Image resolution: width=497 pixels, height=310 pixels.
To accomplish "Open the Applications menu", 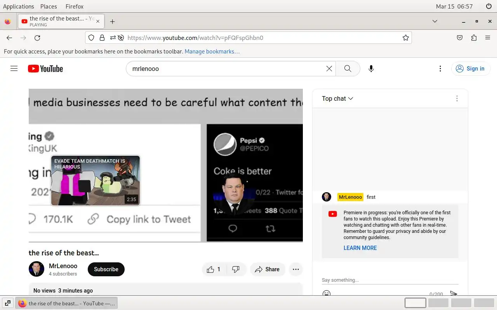I will click(19, 6).
